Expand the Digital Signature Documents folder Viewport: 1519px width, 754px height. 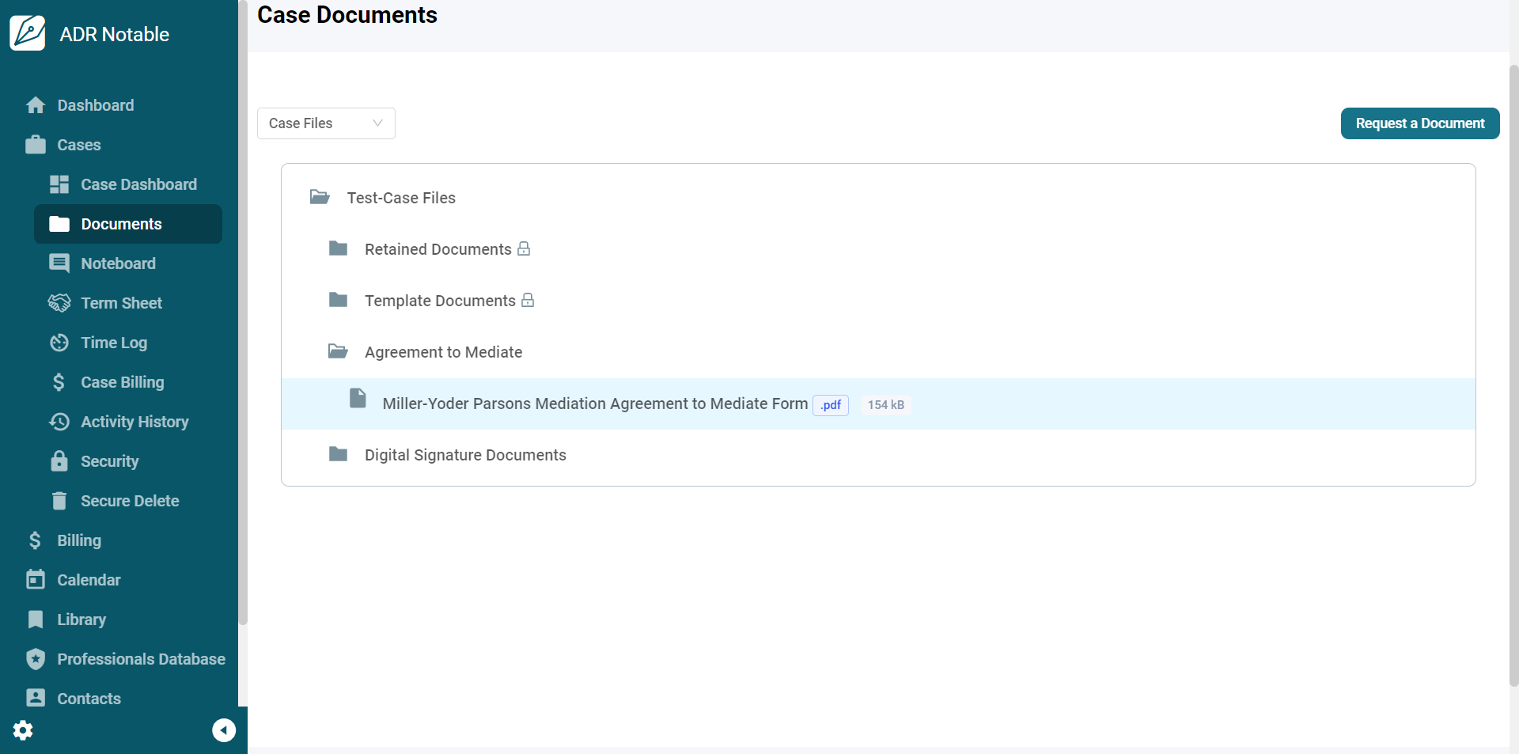click(464, 455)
